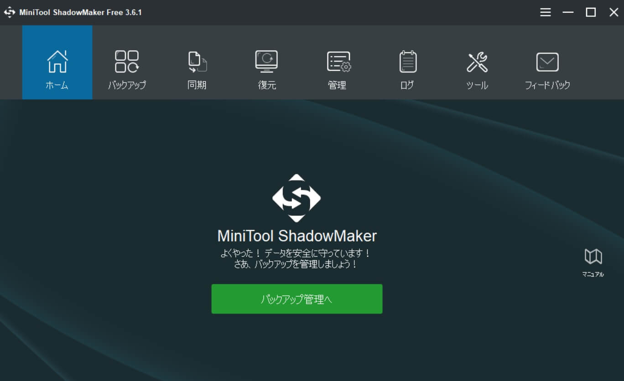Expand the hamburger menu in title bar
The width and height of the screenshot is (624, 381).
point(546,12)
